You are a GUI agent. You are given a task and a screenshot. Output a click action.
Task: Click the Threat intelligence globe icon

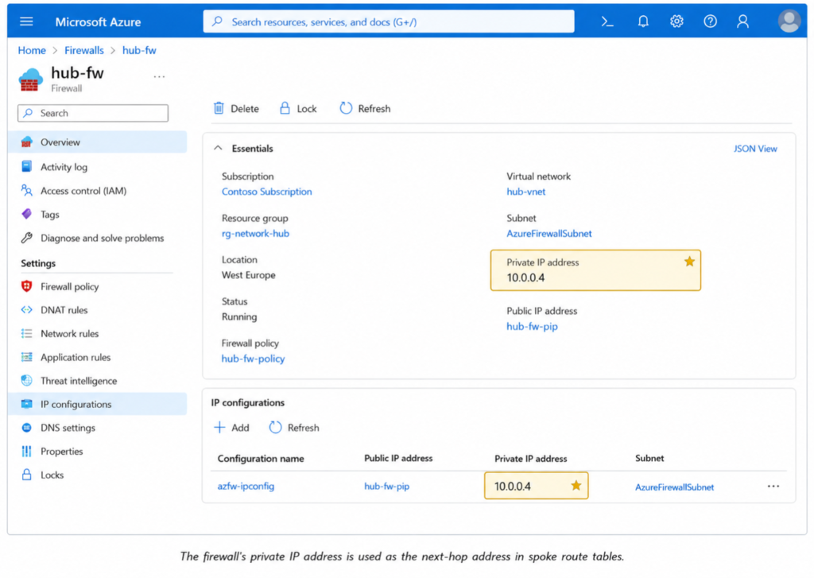pos(26,380)
